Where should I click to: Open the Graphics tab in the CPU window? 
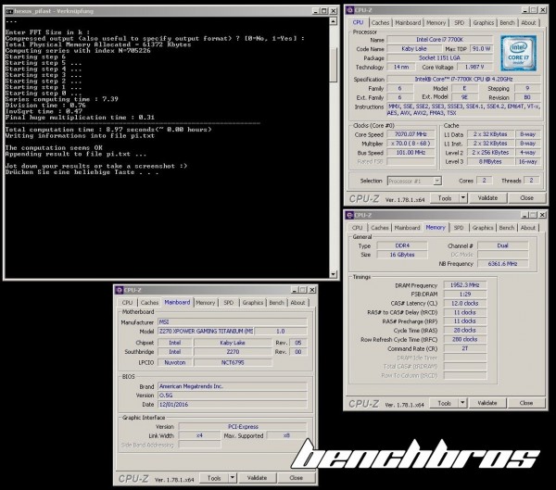pyautogui.click(x=484, y=22)
